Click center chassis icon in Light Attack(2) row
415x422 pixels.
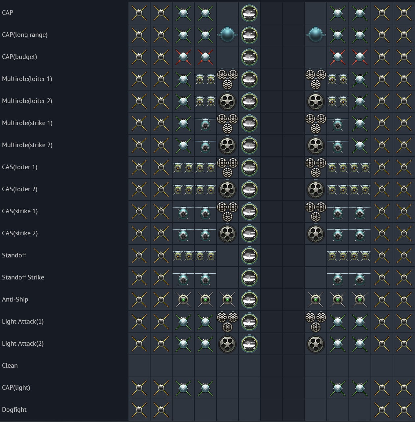click(249, 344)
